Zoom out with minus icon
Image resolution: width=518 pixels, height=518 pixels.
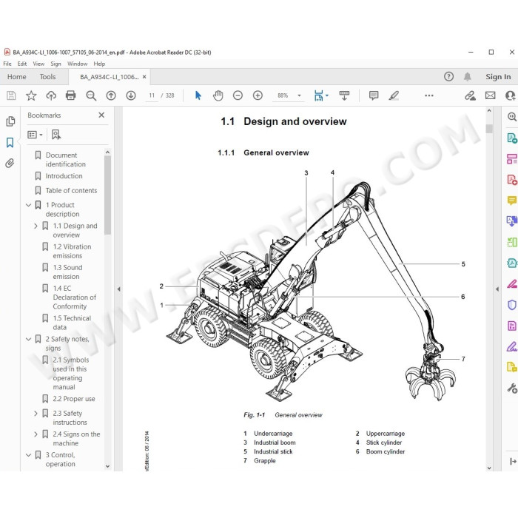click(x=238, y=95)
